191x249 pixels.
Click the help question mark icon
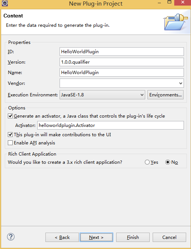pyautogui.click(x=11, y=237)
